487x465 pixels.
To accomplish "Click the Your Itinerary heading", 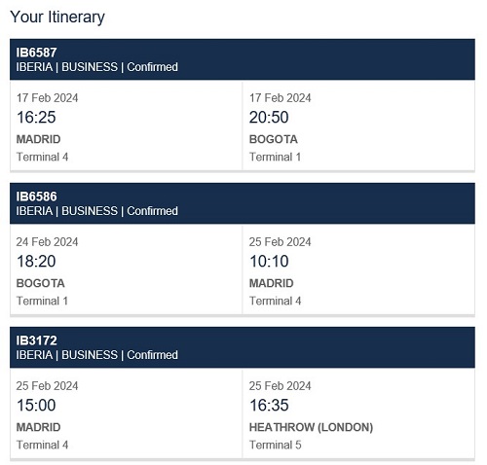I will tap(57, 17).
